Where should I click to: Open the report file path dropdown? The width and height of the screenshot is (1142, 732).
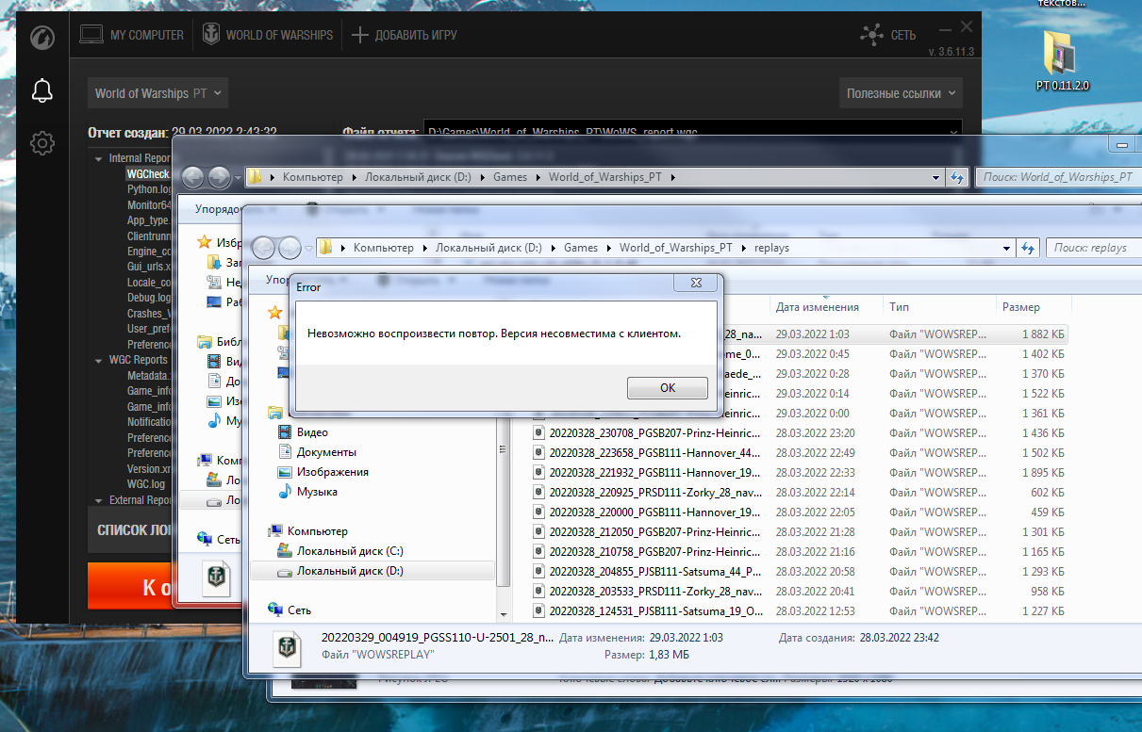(953, 131)
